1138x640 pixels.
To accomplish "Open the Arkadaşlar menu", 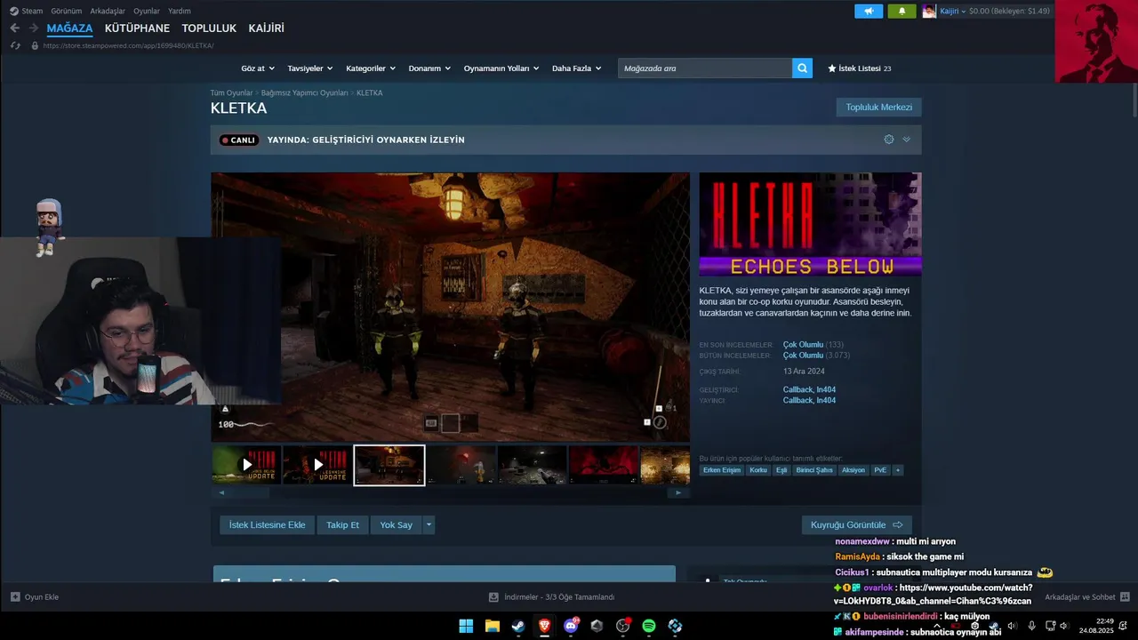I will tap(108, 11).
